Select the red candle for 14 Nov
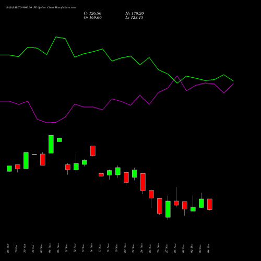Screen dimensions: 261x261 [93, 151]
